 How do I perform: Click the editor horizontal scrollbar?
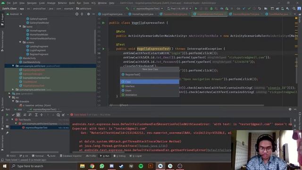[x=186, y=105]
